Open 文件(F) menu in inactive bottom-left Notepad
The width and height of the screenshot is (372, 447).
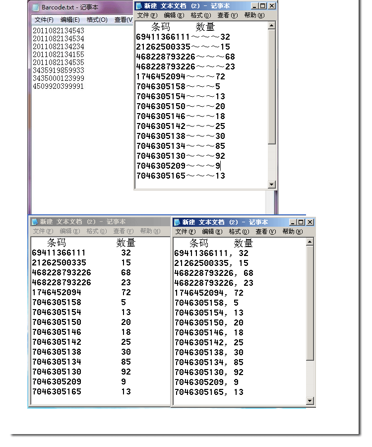tap(43, 231)
